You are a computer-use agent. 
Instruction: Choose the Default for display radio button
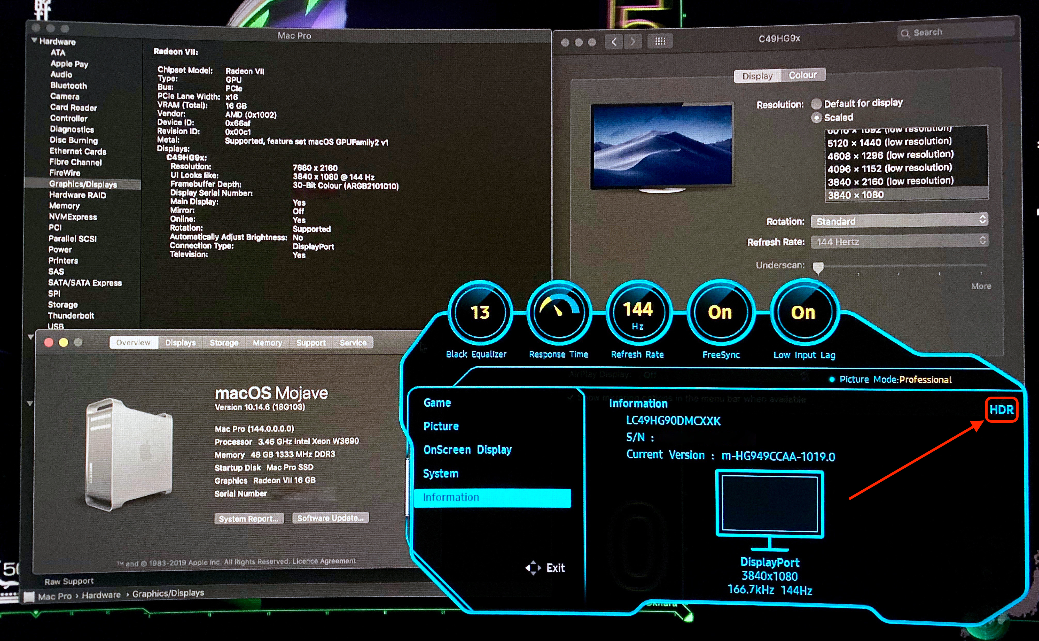click(x=816, y=104)
